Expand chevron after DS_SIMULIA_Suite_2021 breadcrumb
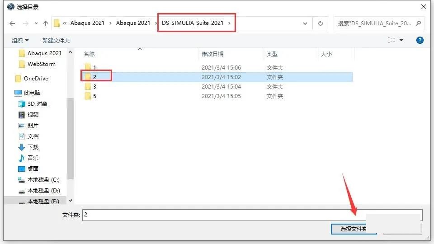The height and width of the screenshot is (244, 434). [x=229, y=23]
